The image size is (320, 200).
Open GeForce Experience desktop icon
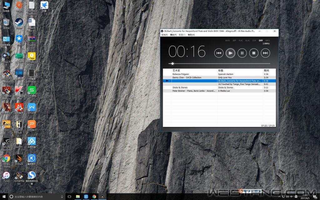click(x=6, y=144)
